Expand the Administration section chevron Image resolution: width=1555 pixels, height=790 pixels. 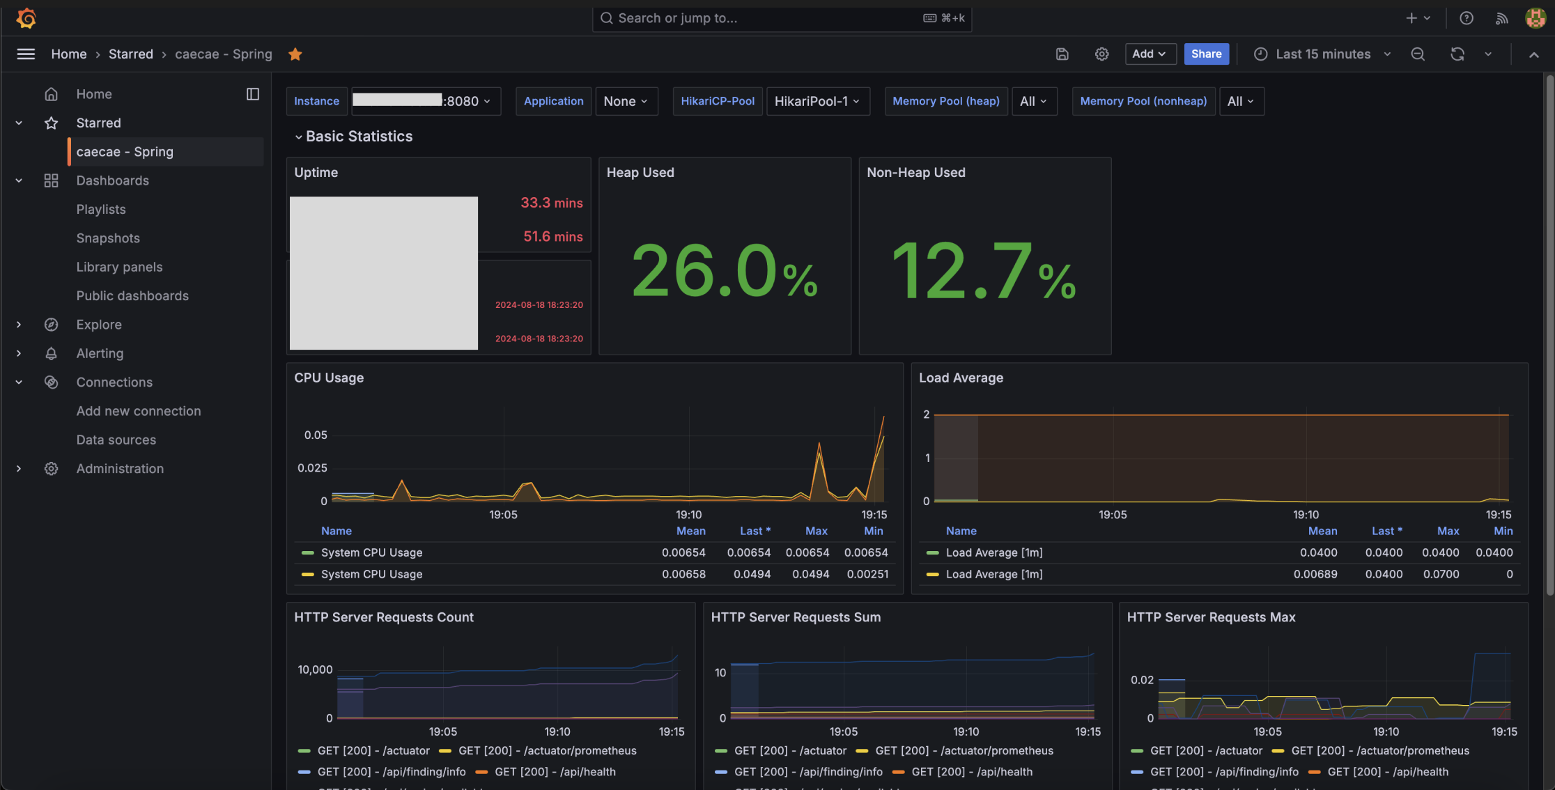point(19,469)
